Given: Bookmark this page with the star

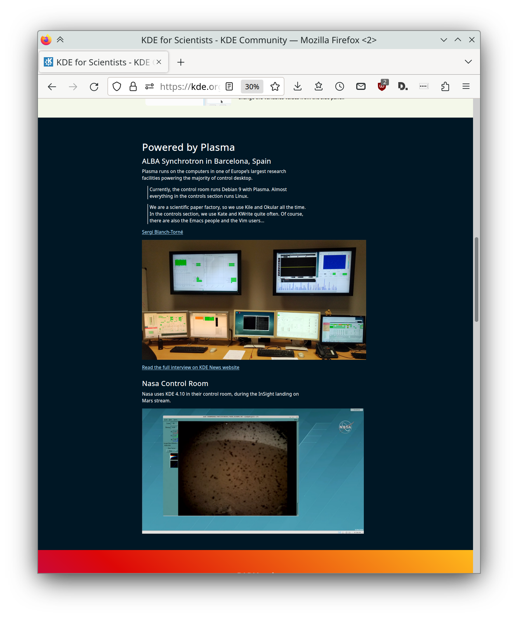Looking at the screenshot, I should [275, 87].
